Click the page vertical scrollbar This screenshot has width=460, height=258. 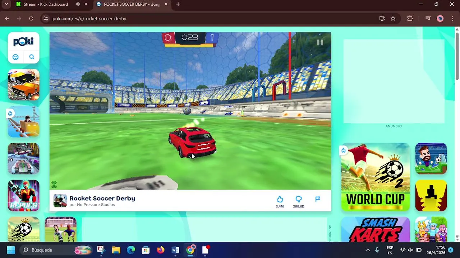[457, 56]
